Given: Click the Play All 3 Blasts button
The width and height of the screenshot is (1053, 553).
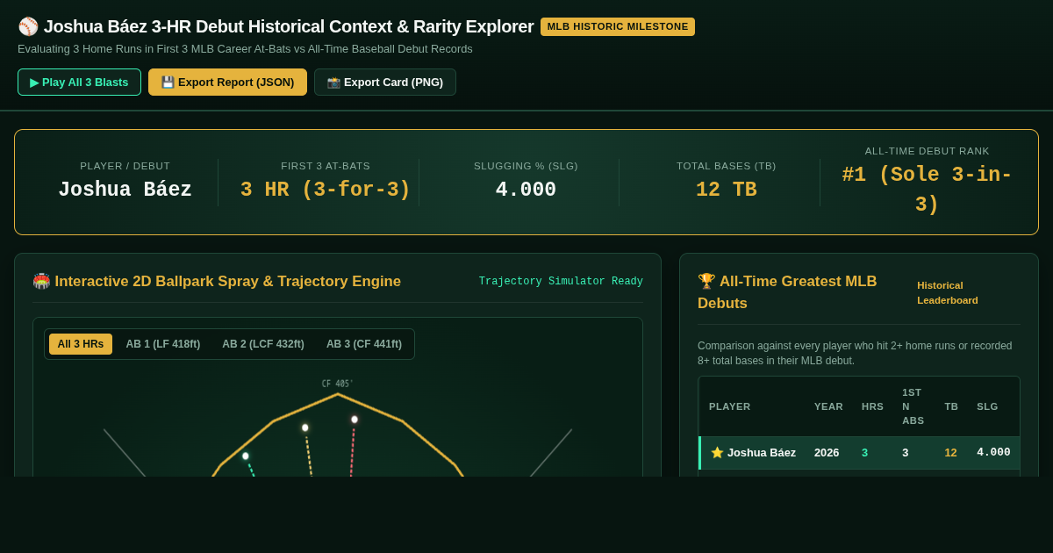Looking at the screenshot, I should (79, 82).
